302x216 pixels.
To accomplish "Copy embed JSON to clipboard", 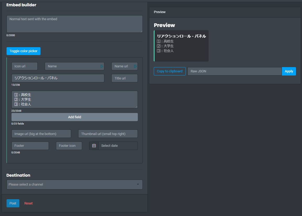I will pos(169,71).
